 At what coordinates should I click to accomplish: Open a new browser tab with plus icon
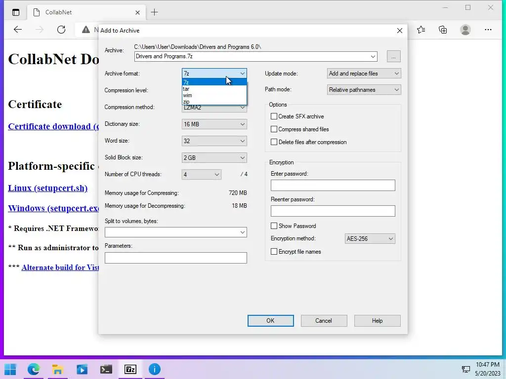(154, 12)
